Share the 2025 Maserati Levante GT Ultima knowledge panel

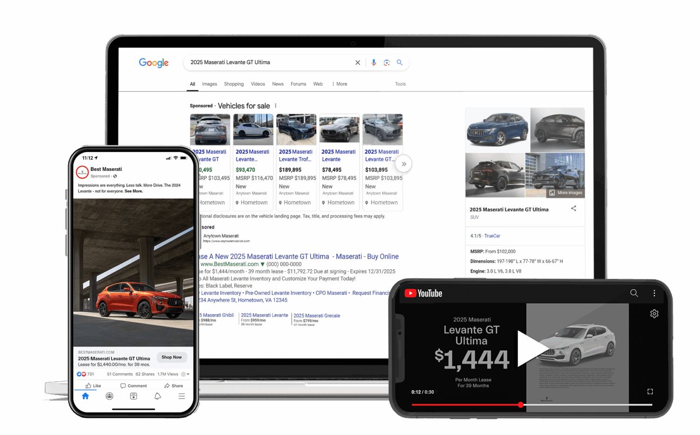tap(574, 209)
